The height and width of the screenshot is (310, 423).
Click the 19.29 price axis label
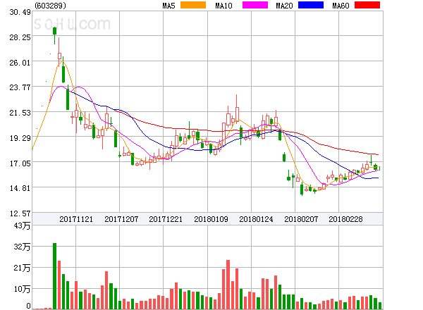click(20, 138)
